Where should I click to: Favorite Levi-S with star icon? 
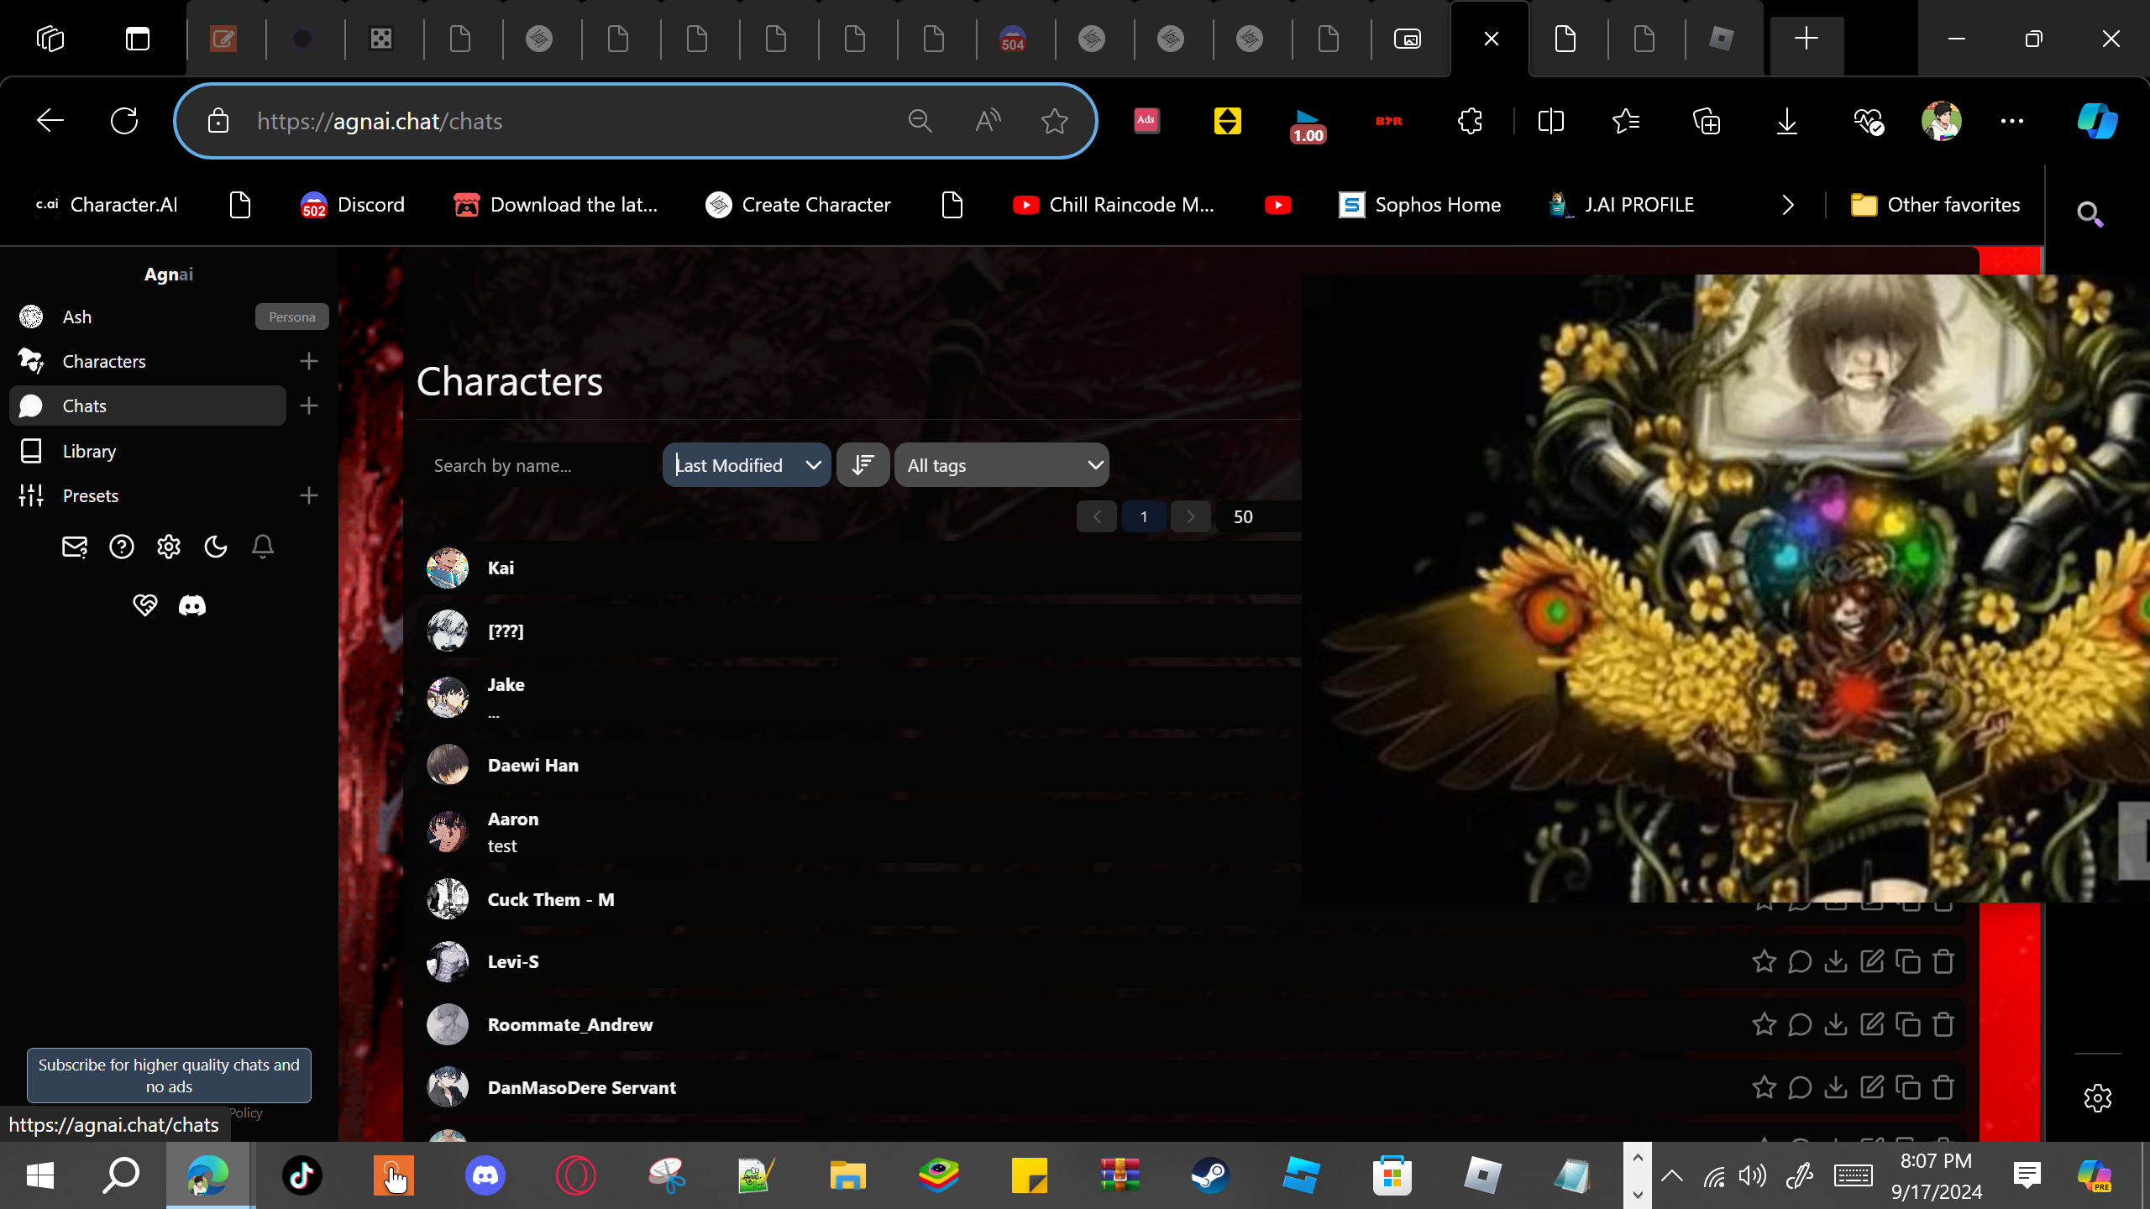pyautogui.click(x=1764, y=962)
